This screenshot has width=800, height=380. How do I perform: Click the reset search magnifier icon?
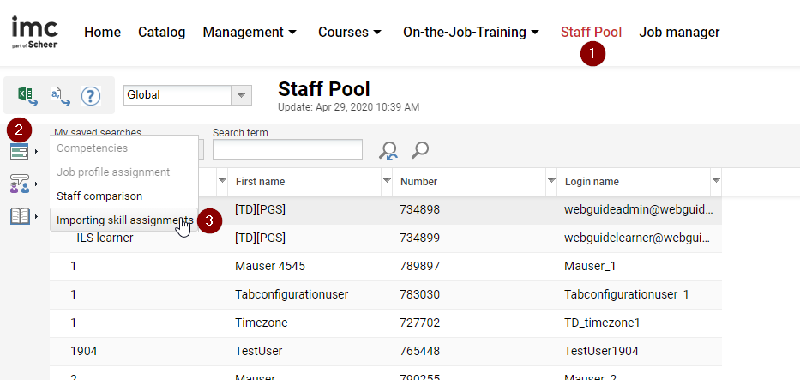coord(388,151)
